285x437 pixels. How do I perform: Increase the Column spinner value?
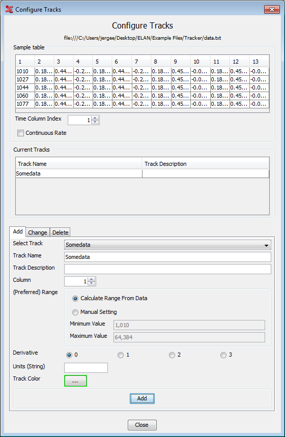pos(92,279)
